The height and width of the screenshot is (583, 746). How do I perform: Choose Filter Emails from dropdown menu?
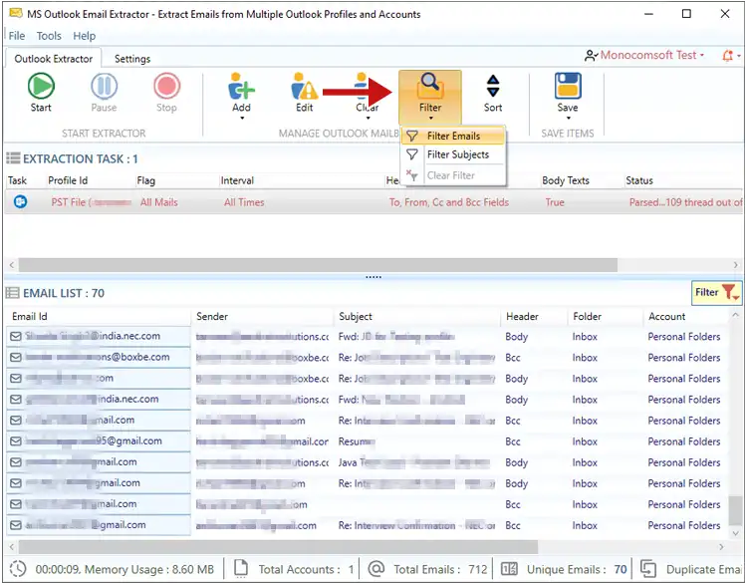point(453,137)
